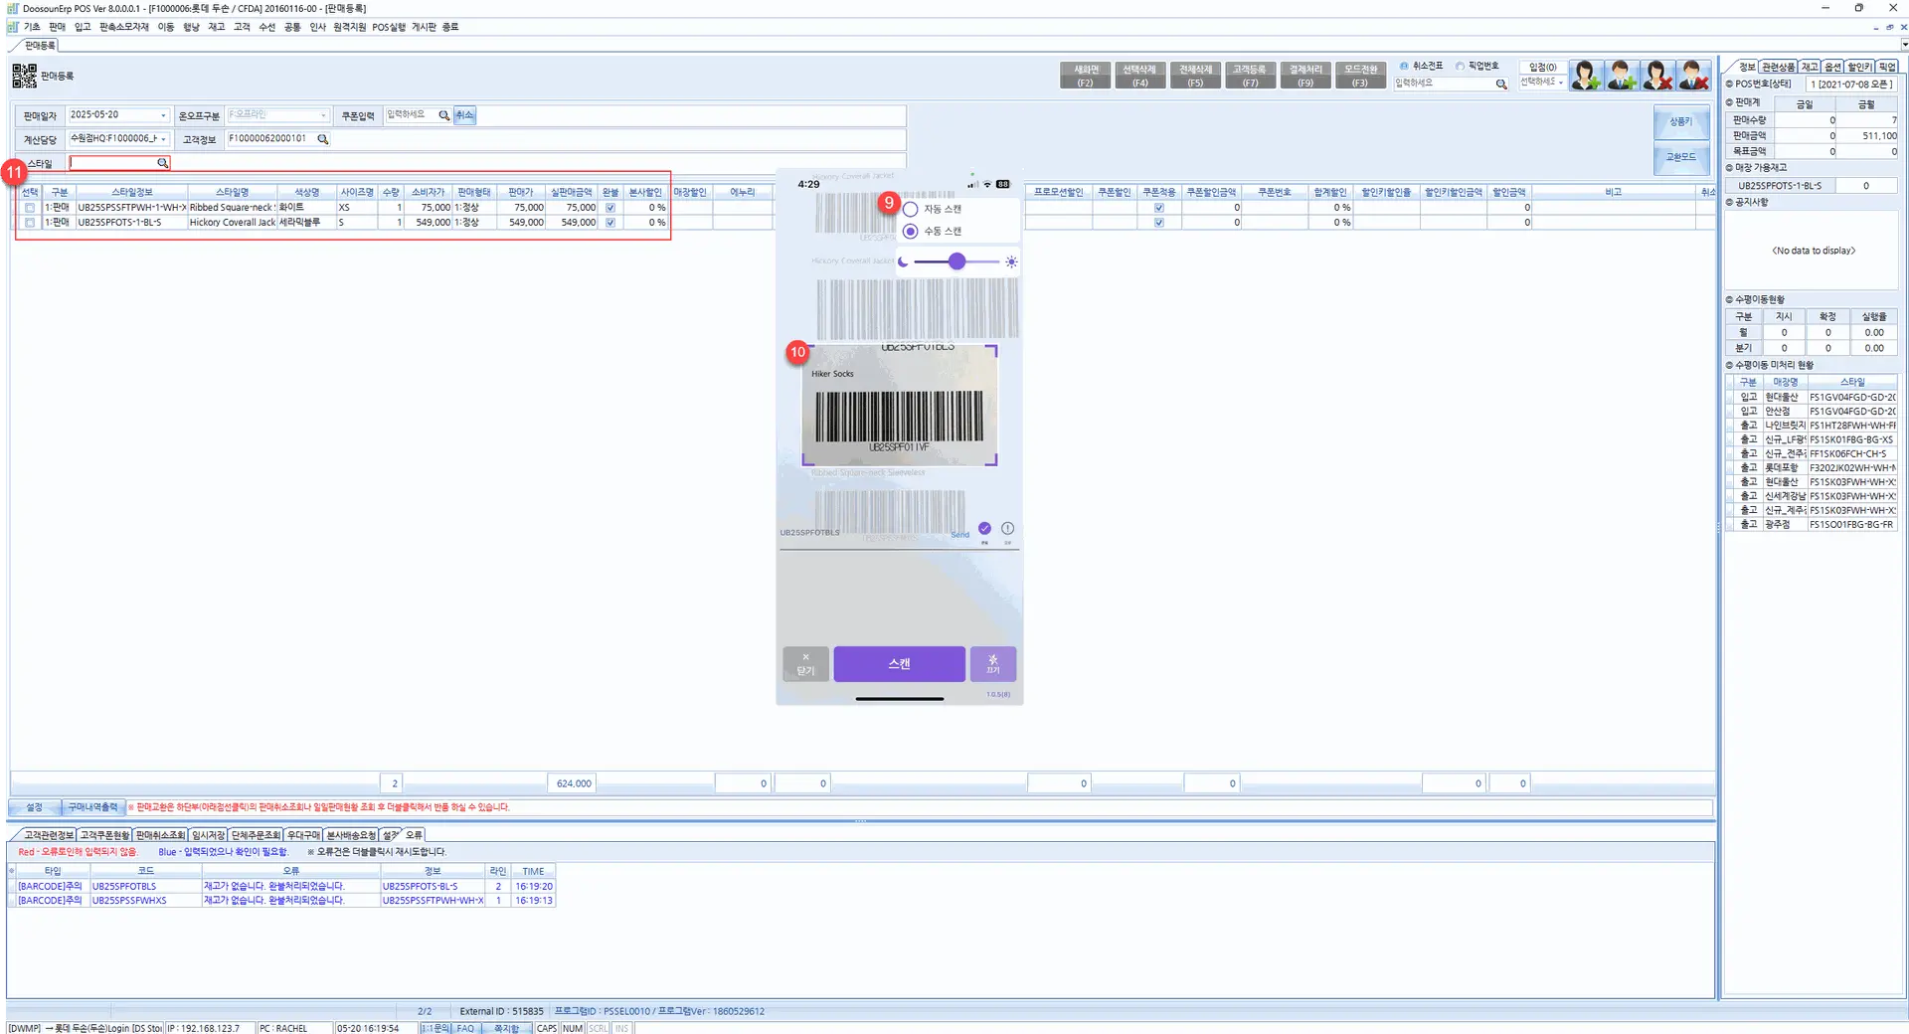Click the 스타일정보 column header
1909x1034 pixels.
[x=131, y=192]
